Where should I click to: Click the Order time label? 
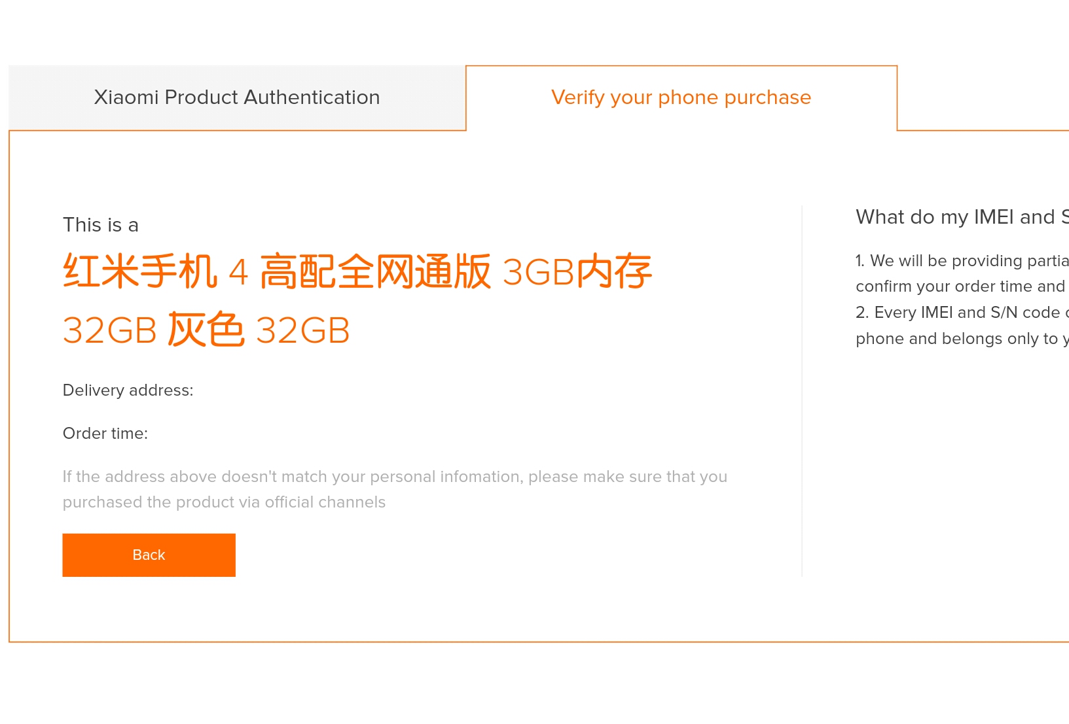click(105, 434)
